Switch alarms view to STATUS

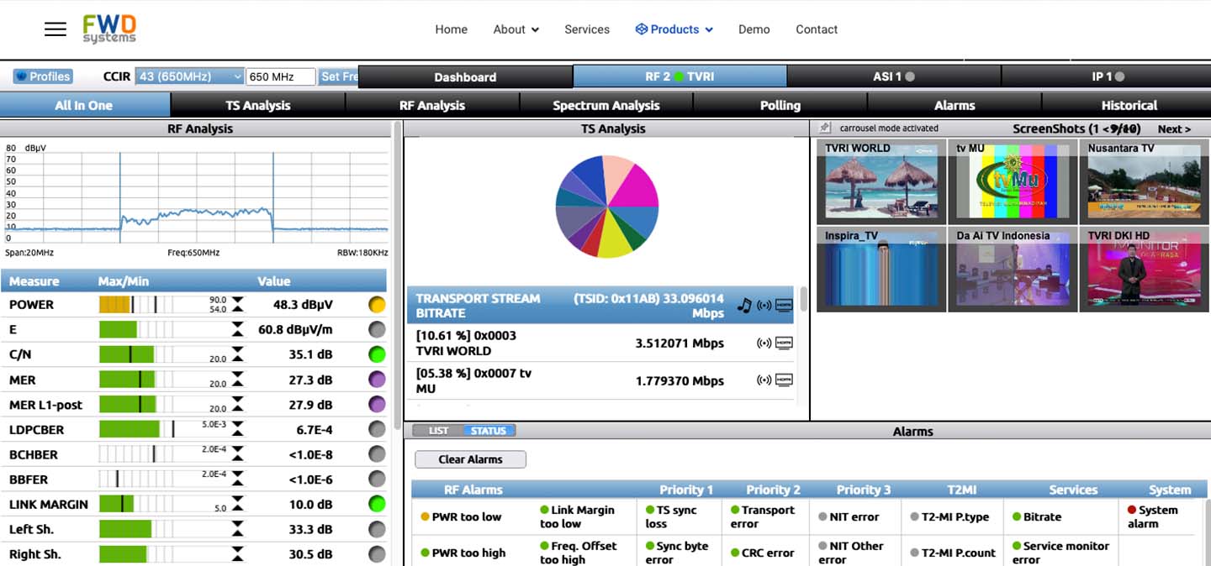(x=489, y=431)
